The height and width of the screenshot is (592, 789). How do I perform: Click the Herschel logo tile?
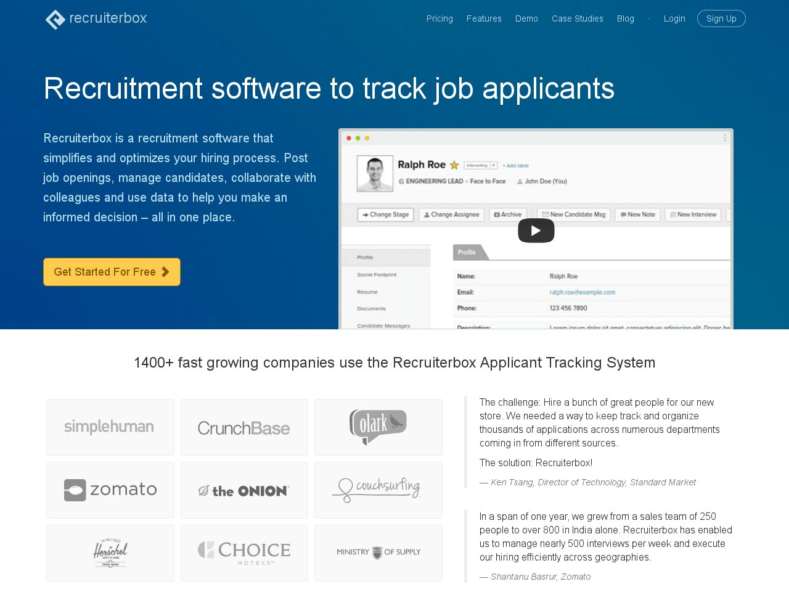pos(110,553)
